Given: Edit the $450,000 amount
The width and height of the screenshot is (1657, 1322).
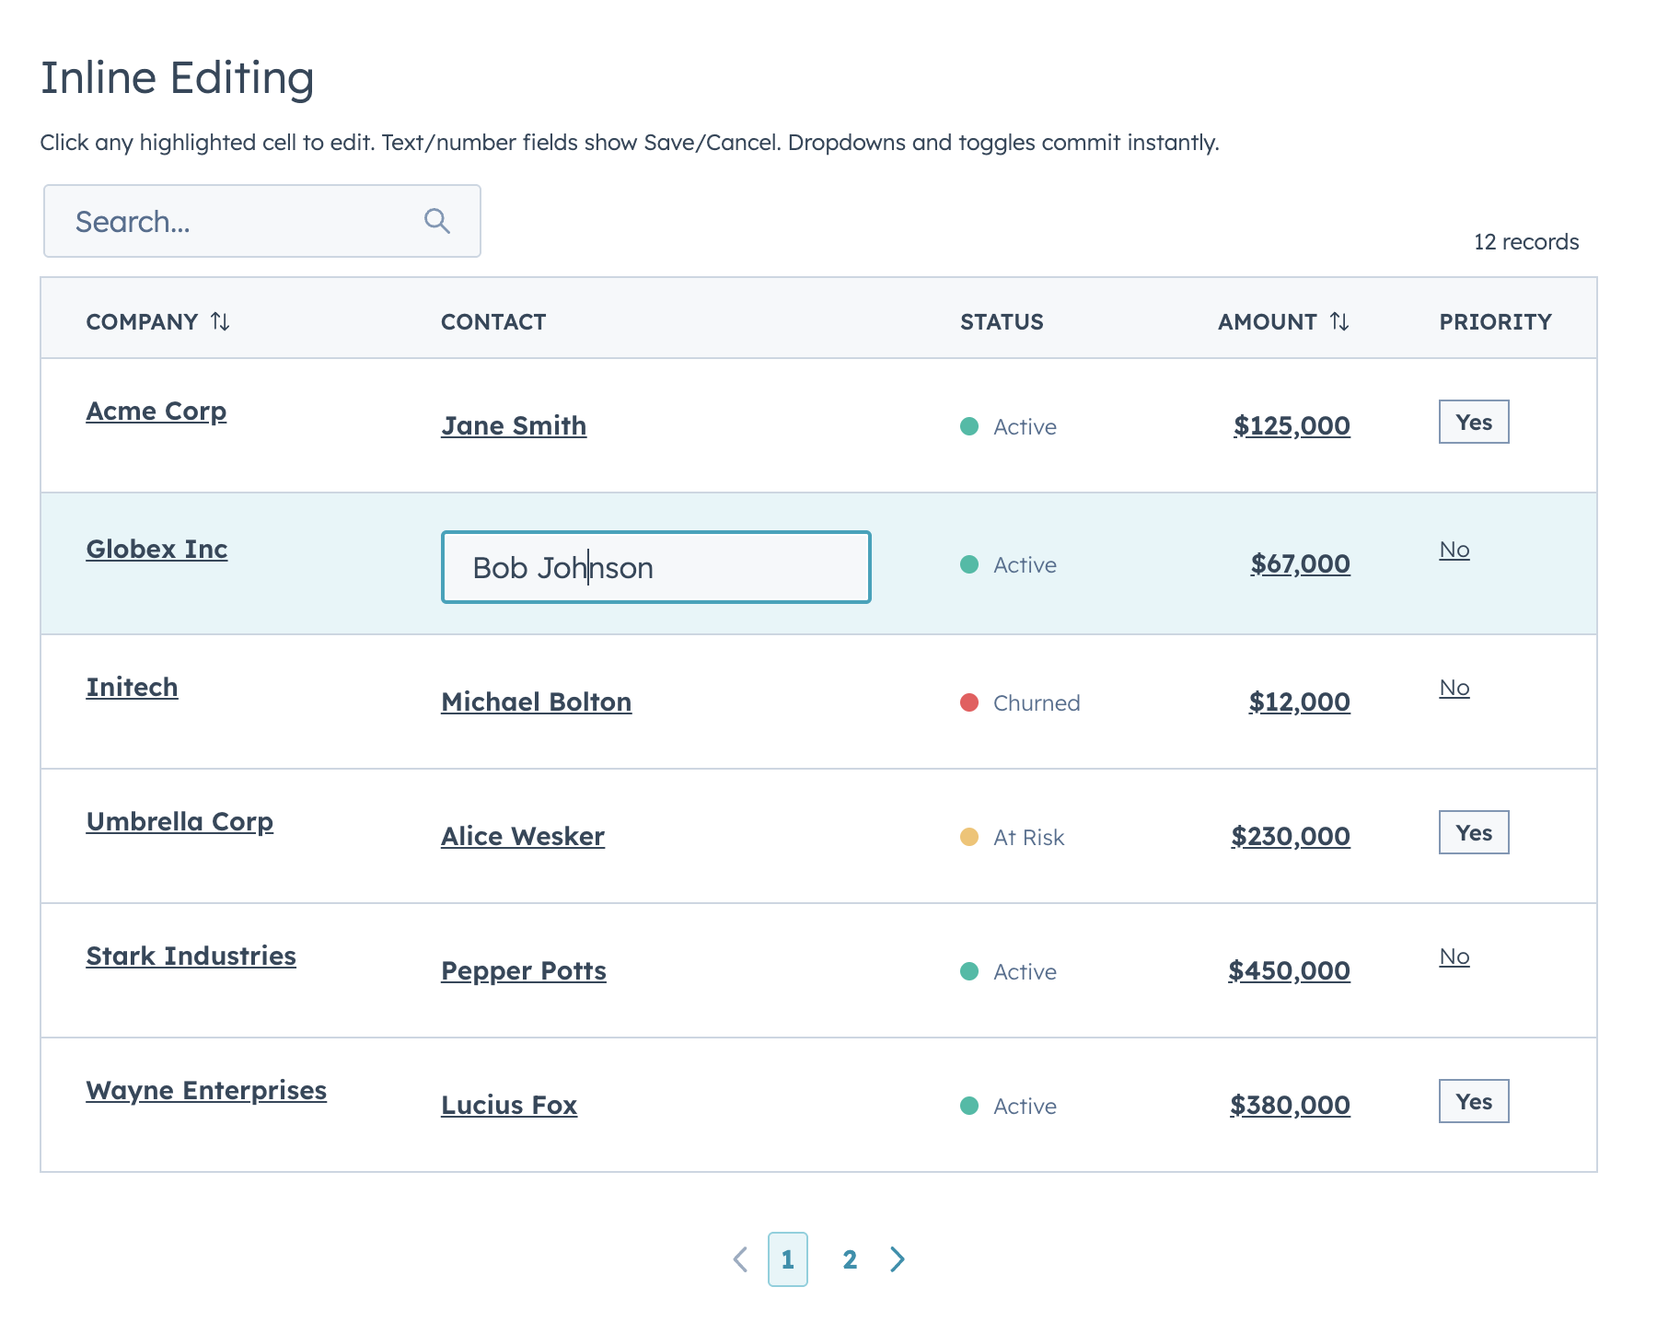Looking at the screenshot, I should (1289, 971).
